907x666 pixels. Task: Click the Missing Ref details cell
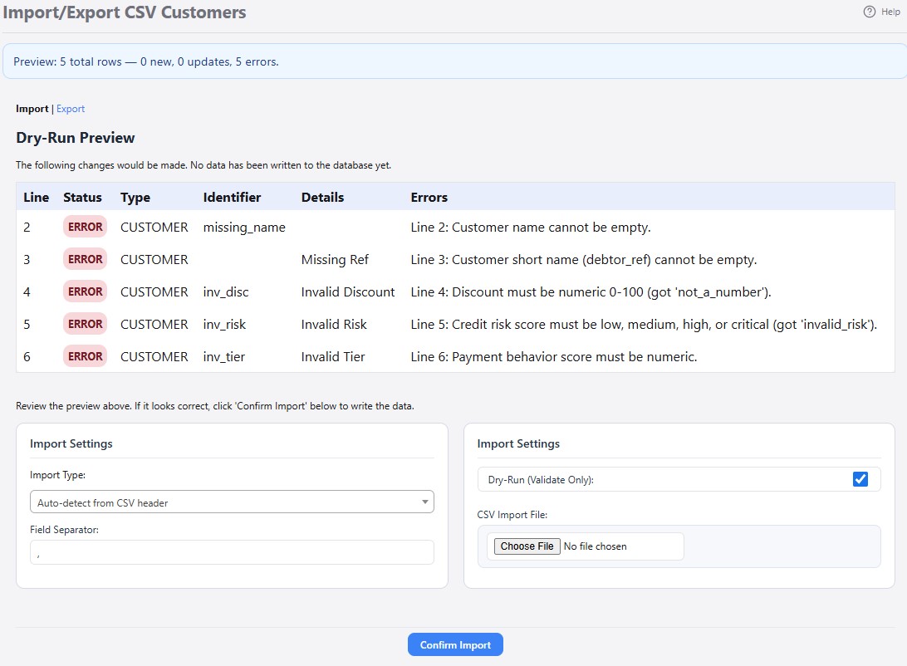point(335,260)
